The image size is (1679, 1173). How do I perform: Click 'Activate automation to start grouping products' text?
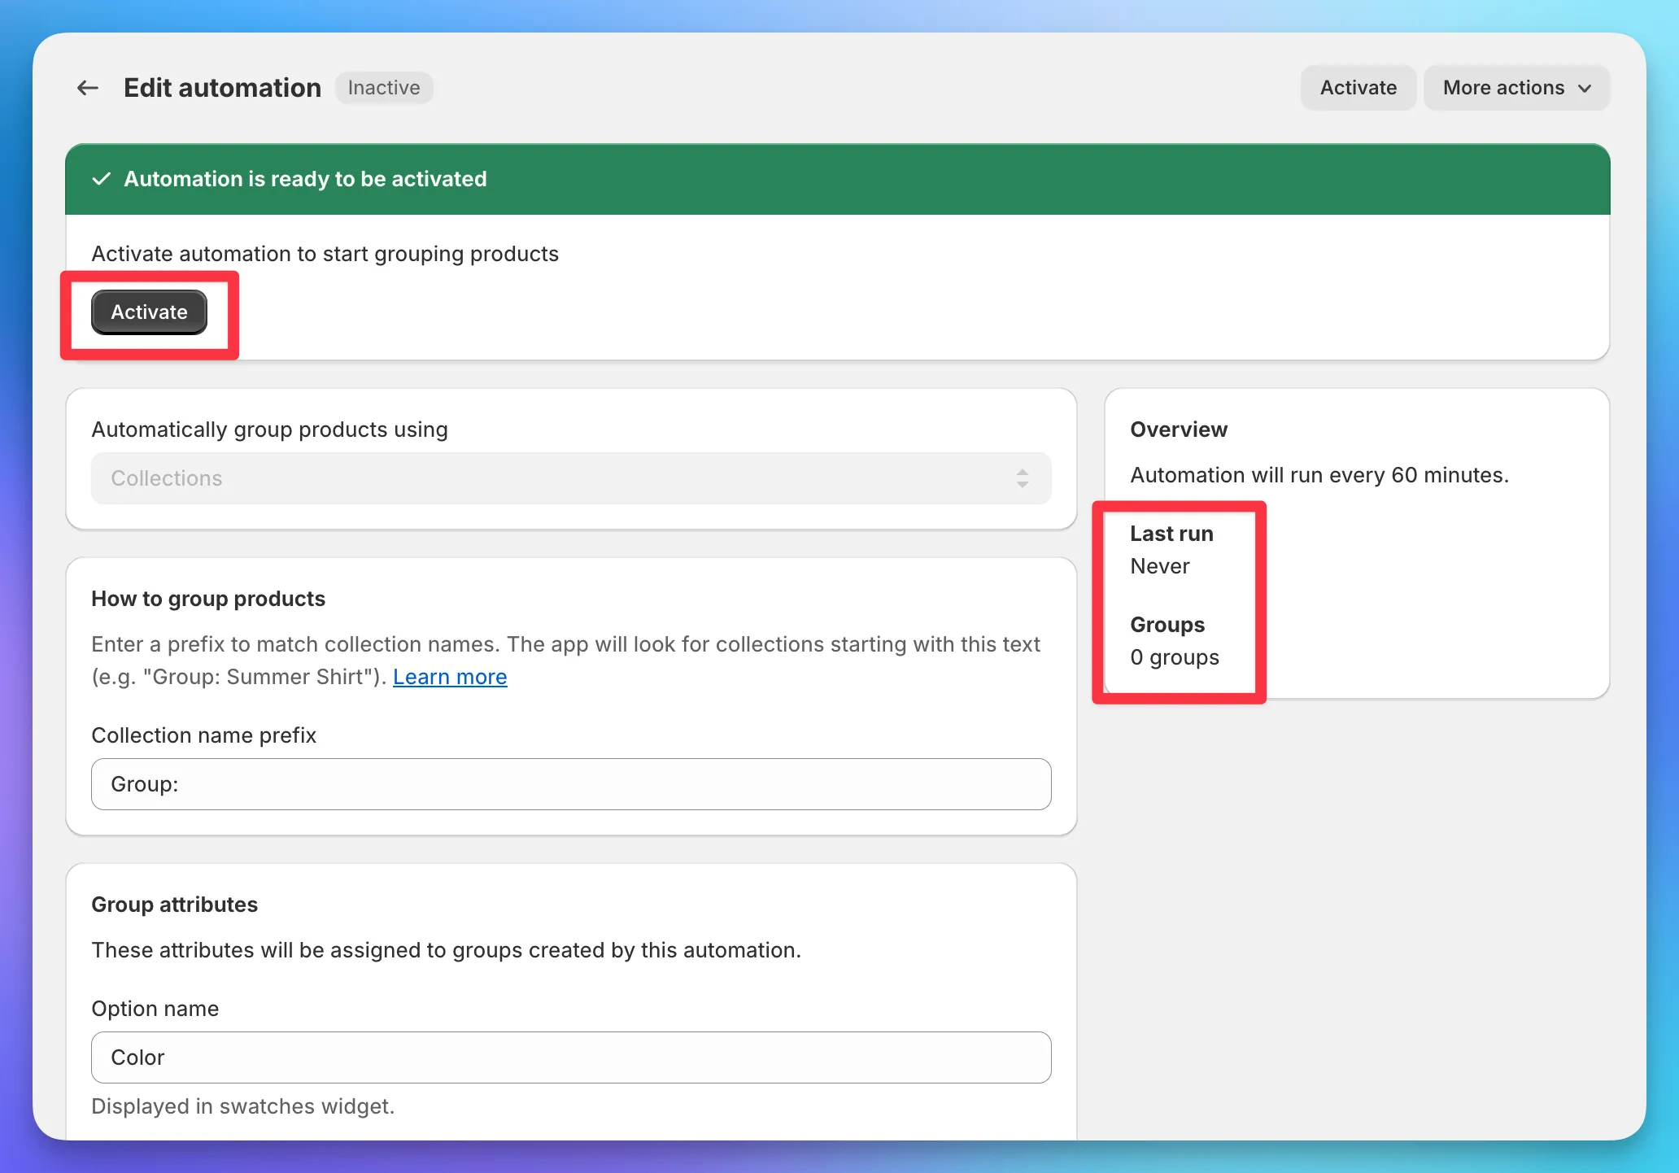(325, 254)
